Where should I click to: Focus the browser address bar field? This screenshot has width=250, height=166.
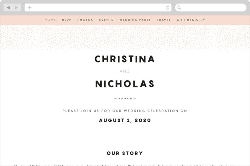pyautogui.click(x=98, y=7)
